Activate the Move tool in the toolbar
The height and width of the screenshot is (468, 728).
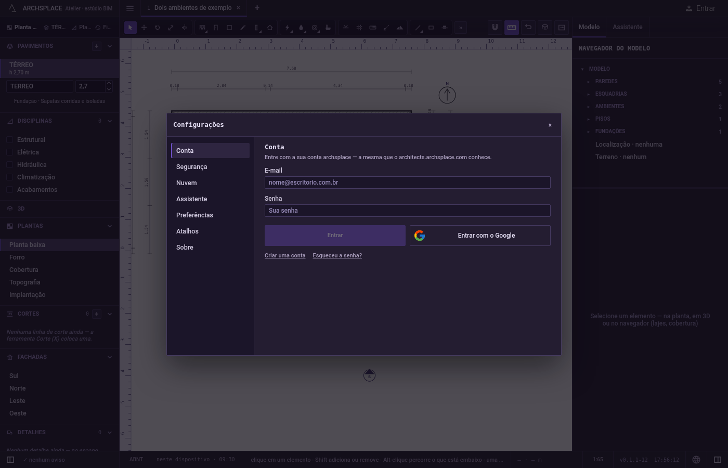[x=144, y=28]
